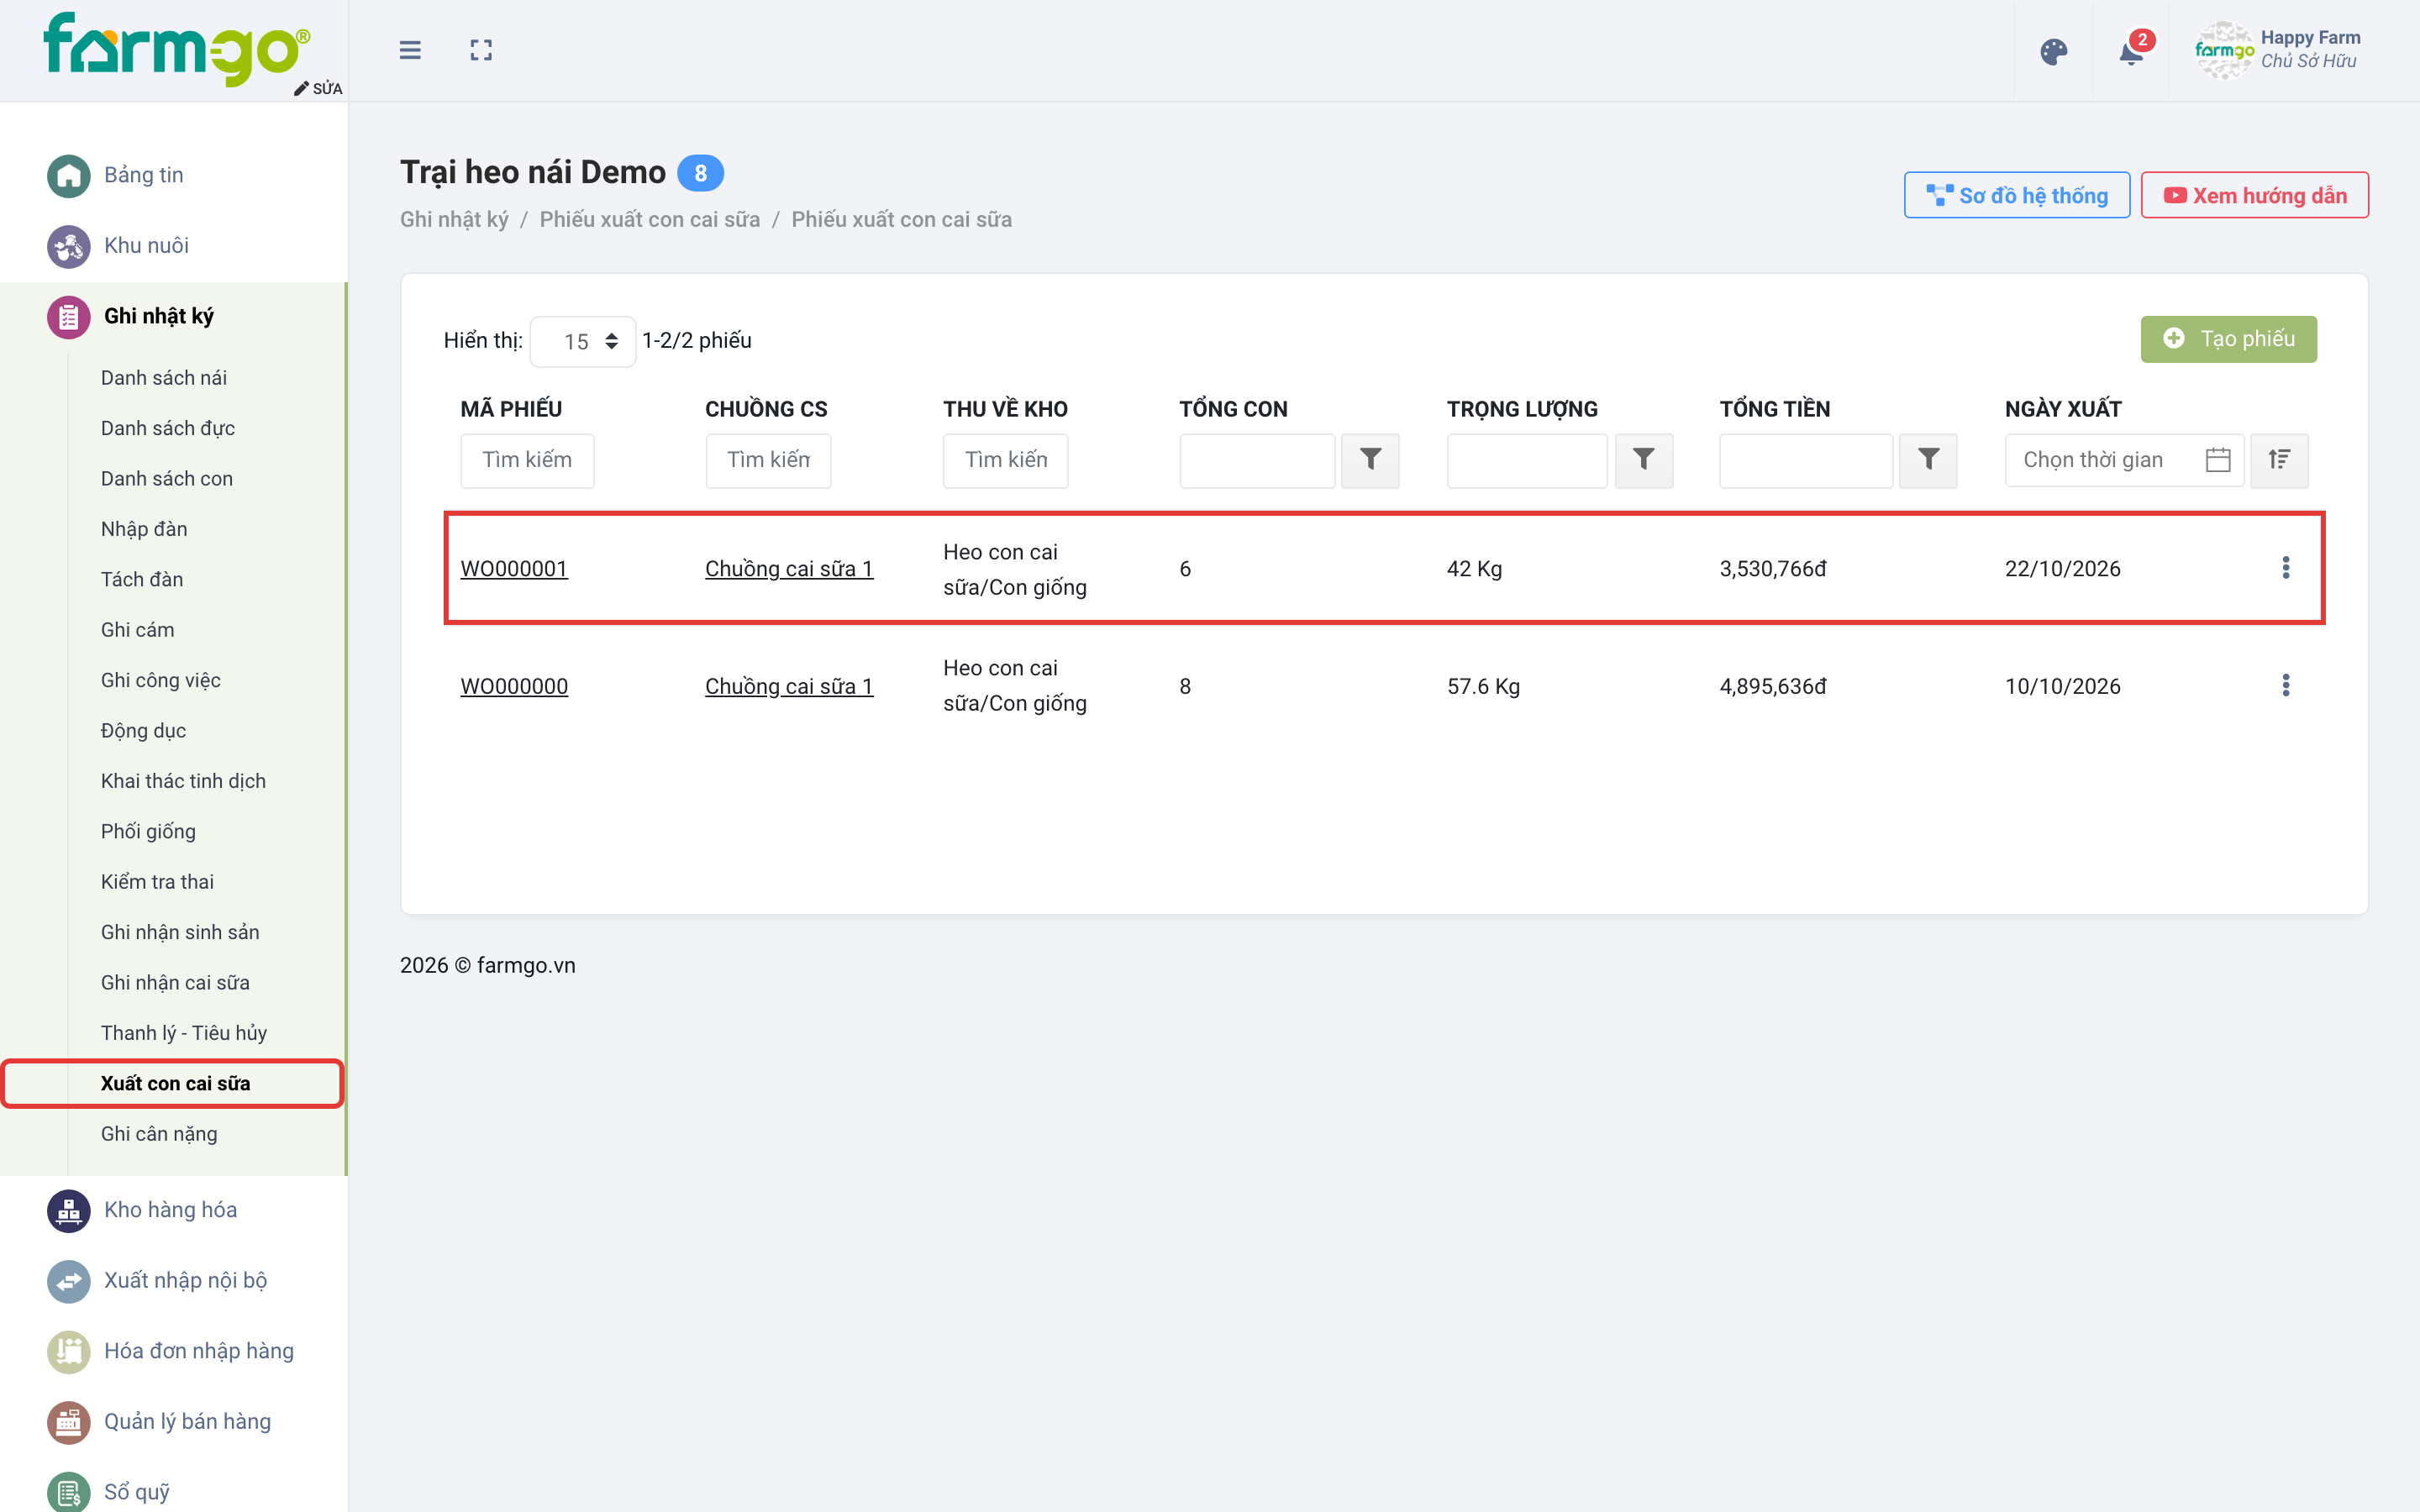The height and width of the screenshot is (1512, 2420).
Task: Collapse the Ghi nhật ký menu section
Action: point(158,316)
